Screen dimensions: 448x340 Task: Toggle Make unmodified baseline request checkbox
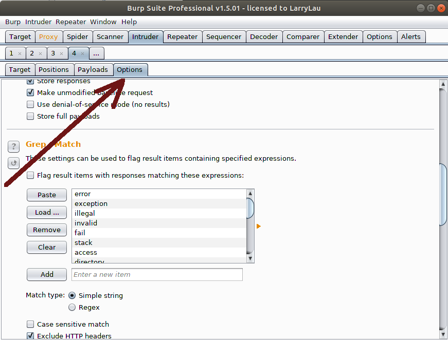[x=30, y=92]
